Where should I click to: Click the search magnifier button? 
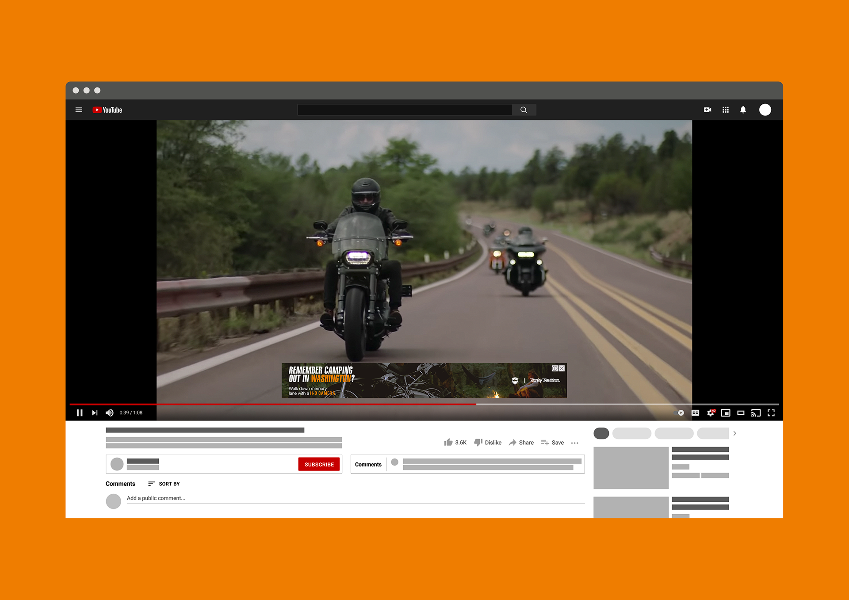(x=524, y=110)
